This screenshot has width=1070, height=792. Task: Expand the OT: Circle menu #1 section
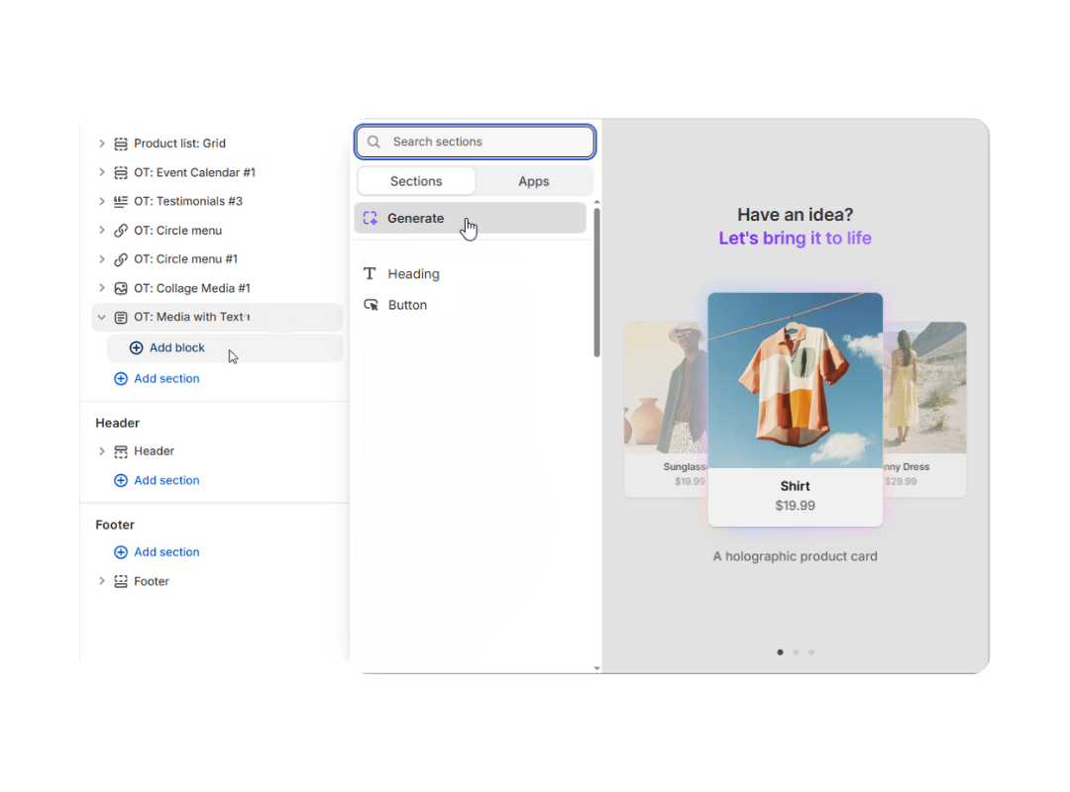pyautogui.click(x=102, y=259)
